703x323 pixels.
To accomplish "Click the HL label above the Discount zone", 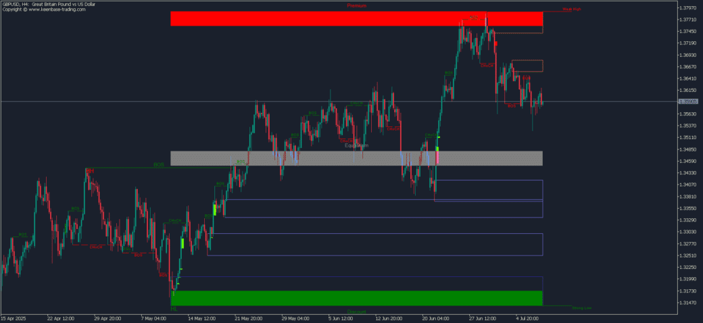I will [x=174, y=309].
